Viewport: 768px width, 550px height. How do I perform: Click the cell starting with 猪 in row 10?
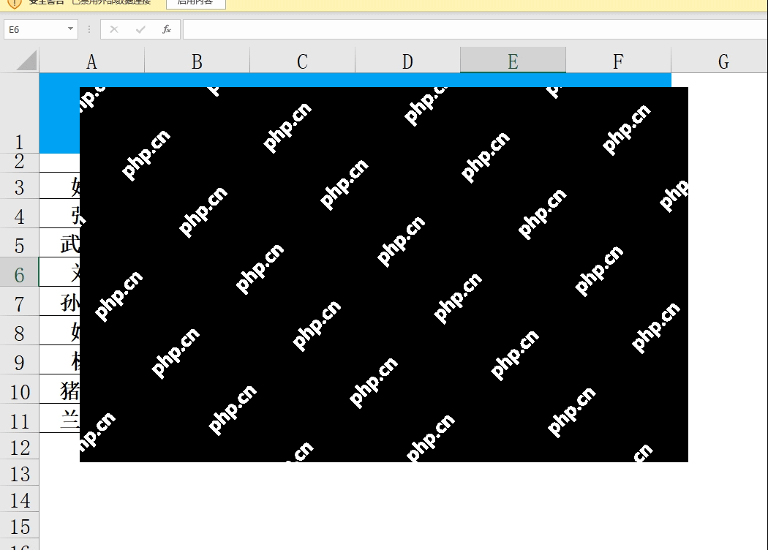[x=59, y=389]
